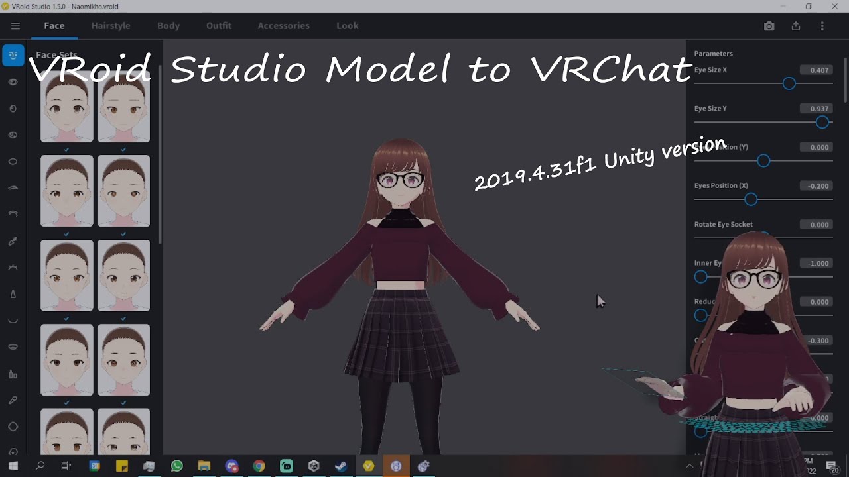Select the top-right face set thumbnail
This screenshot has height=477, width=849.
(123, 107)
